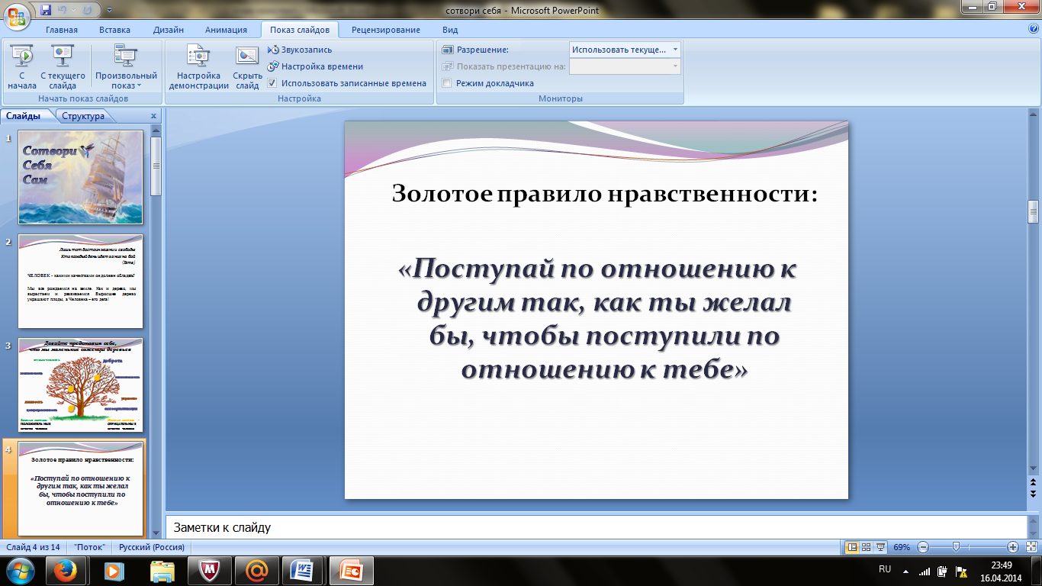This screenshot has height=586, width=1042.
Task: Open PowerPoint Help question mark icon
Action: [1034, 29]
